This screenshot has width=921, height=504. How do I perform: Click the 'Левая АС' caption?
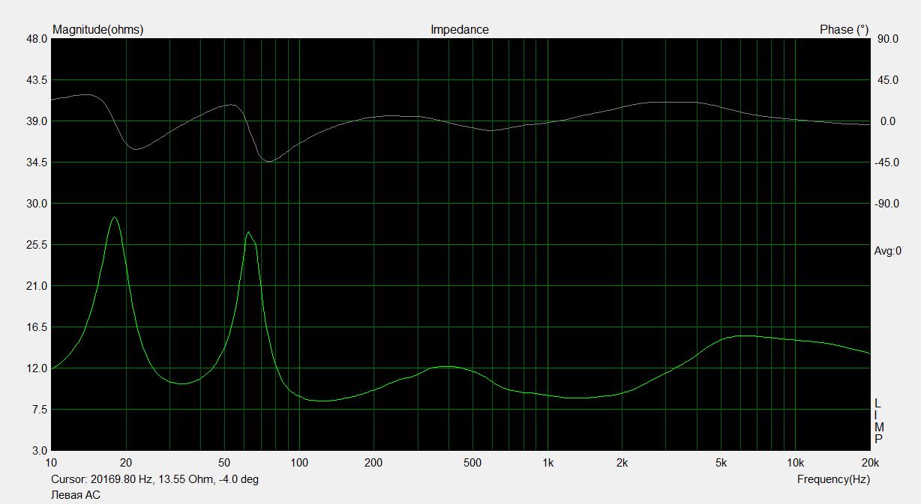click(75, 495)
